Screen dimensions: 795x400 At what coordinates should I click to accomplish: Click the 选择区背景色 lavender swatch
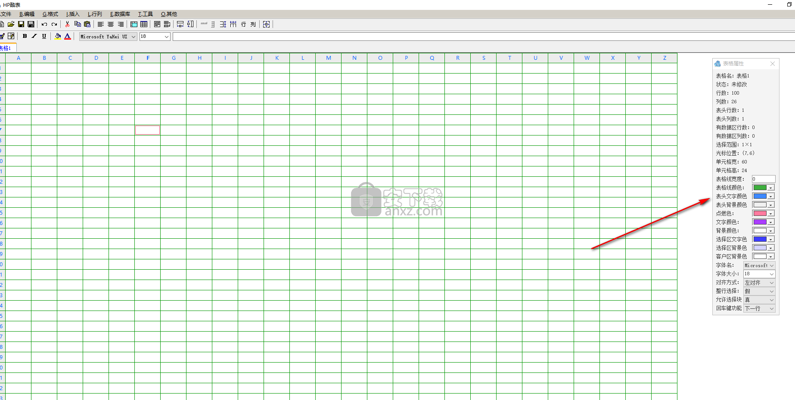tap(760, 248)
